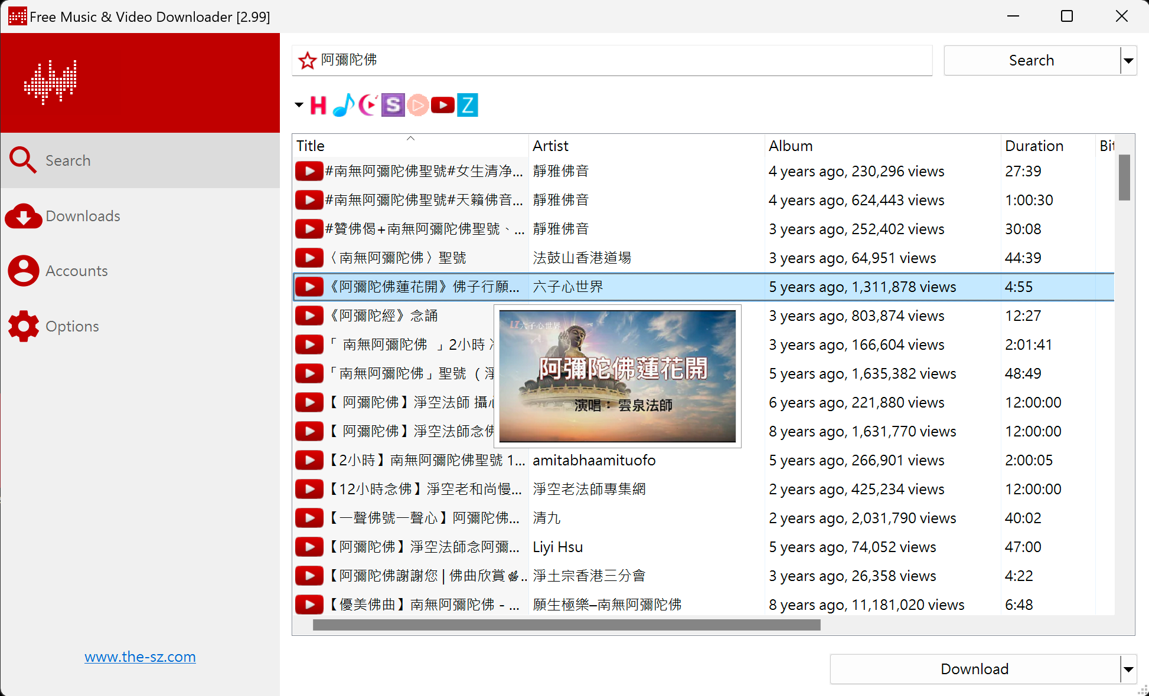Sort results by Artist column header

point(647,146)
